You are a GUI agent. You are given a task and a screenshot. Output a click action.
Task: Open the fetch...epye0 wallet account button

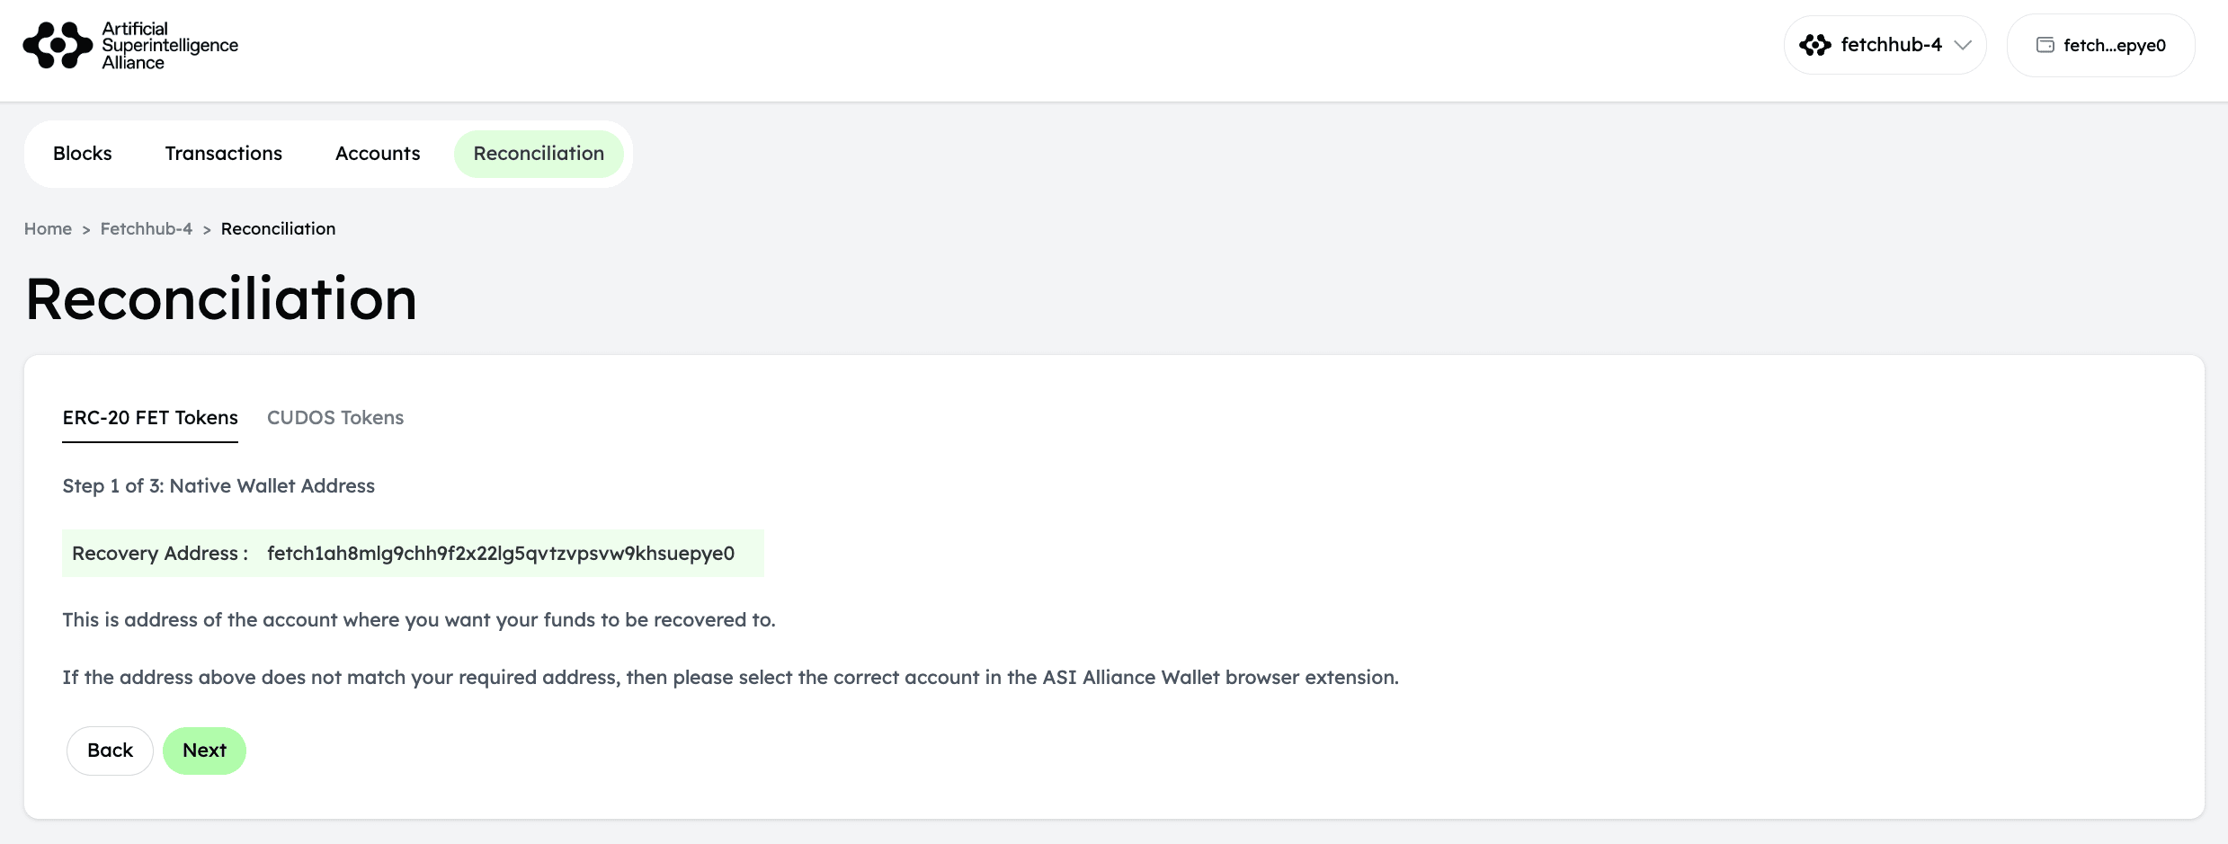click(x=2101, y=45)
